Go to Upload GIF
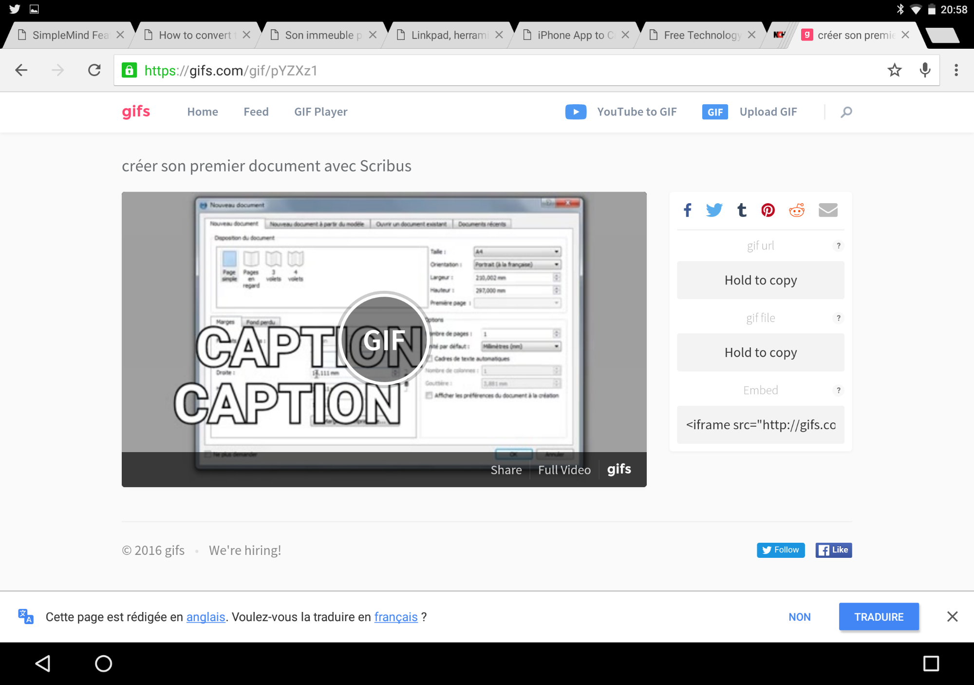974x685 pixels. pyautogui.click(x=768, y=112)
